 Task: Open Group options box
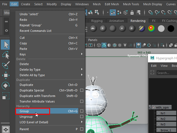[82, 111]
